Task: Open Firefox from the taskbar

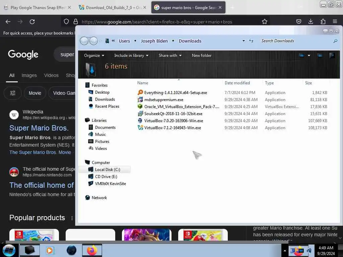Action: coord(92,250)
